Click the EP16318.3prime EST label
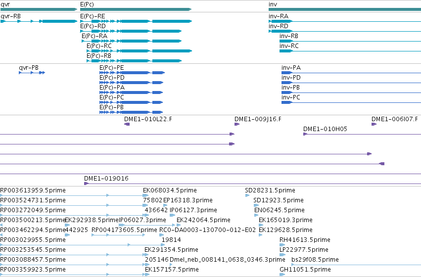421x277 pixels. [x=188, y=200]
